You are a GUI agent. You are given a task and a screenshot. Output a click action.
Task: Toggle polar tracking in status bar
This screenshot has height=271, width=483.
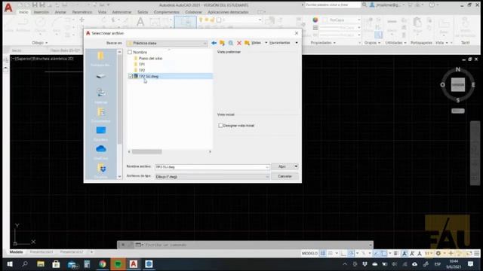pos(351,253)
